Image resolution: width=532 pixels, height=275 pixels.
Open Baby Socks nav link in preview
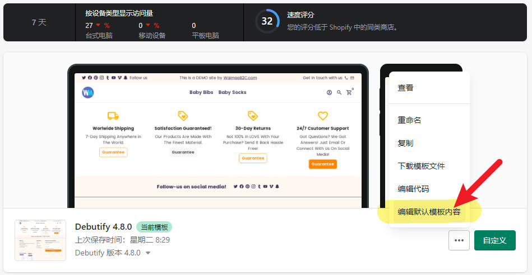click(x=233, y=92)
